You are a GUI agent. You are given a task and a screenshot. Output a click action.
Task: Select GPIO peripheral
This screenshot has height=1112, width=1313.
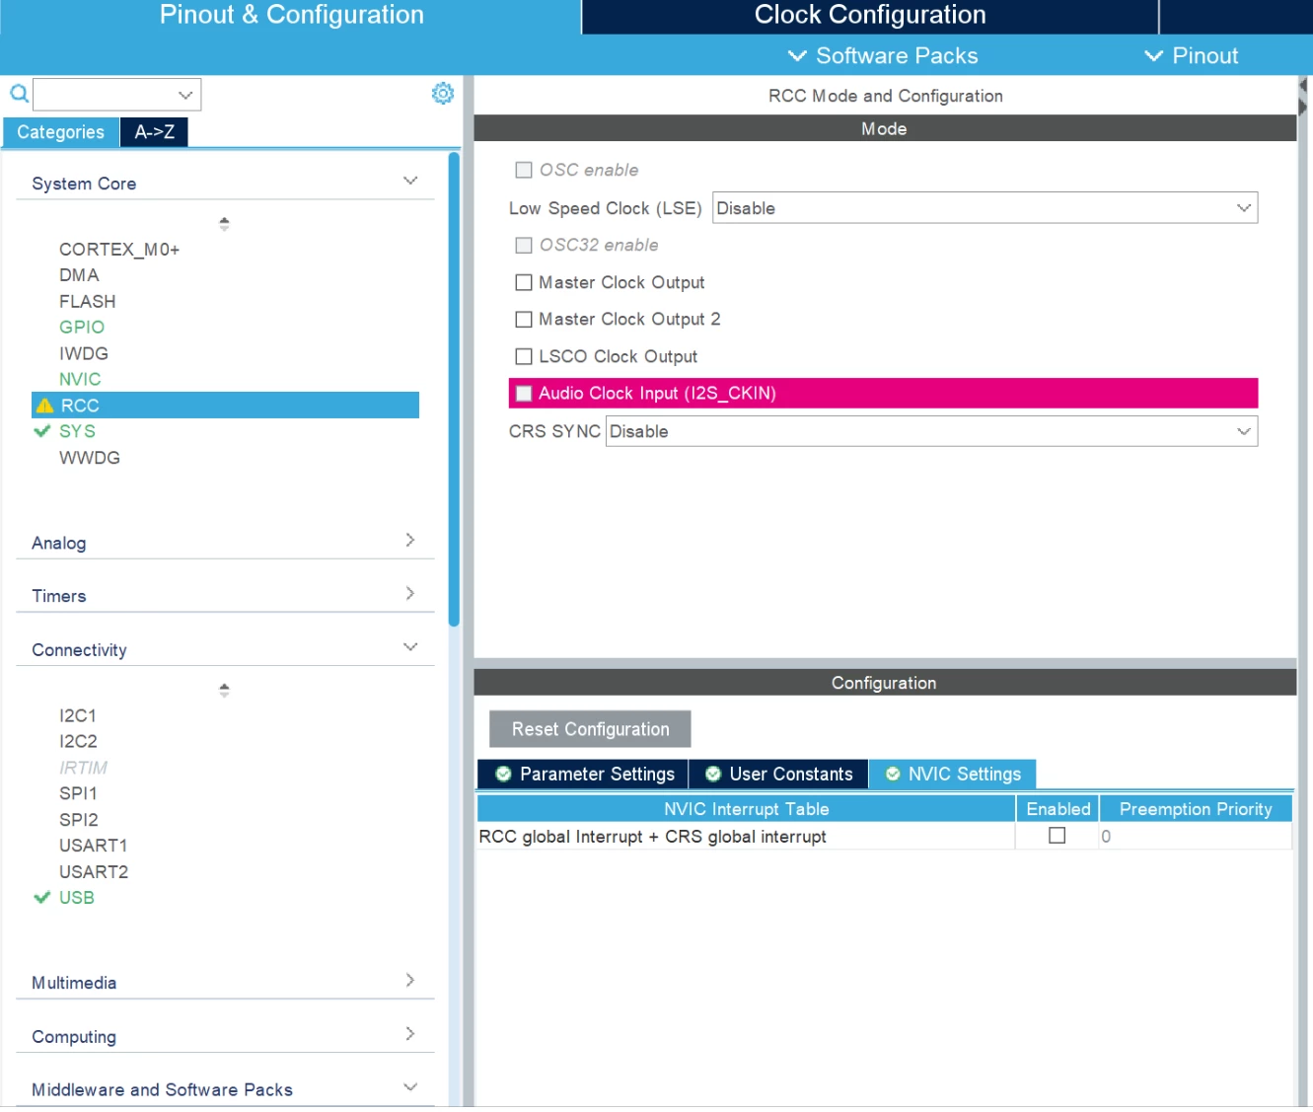pos(82,328)
